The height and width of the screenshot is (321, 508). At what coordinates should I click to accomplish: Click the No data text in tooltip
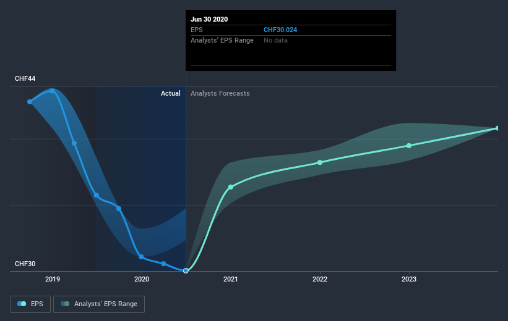click(x=275, y=41)
